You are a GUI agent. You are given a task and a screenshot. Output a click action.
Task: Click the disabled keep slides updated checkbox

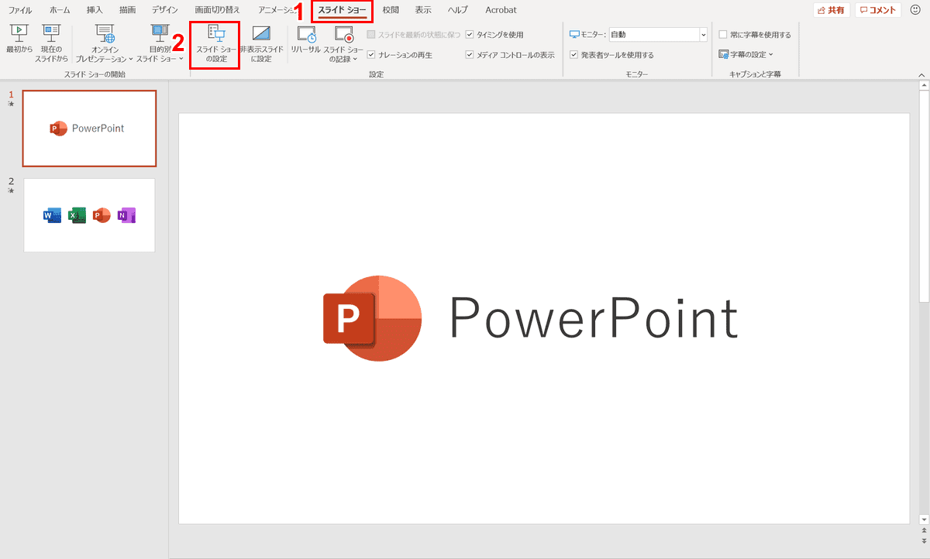(372, 35)
